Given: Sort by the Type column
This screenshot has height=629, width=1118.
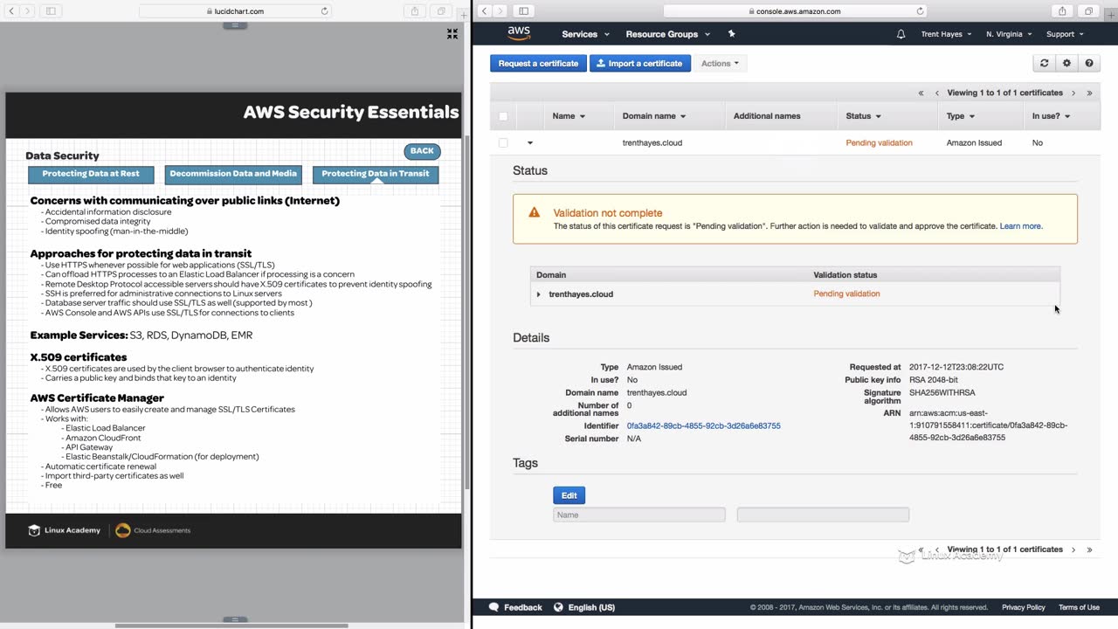Looking at the screenshot, I should pyautogui.click(x=961, y=116).
